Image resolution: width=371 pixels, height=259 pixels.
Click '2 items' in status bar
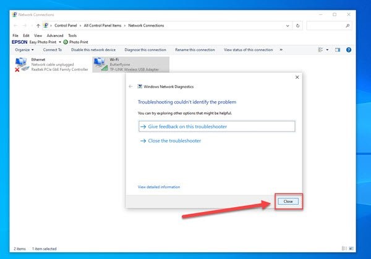[20, 249]
